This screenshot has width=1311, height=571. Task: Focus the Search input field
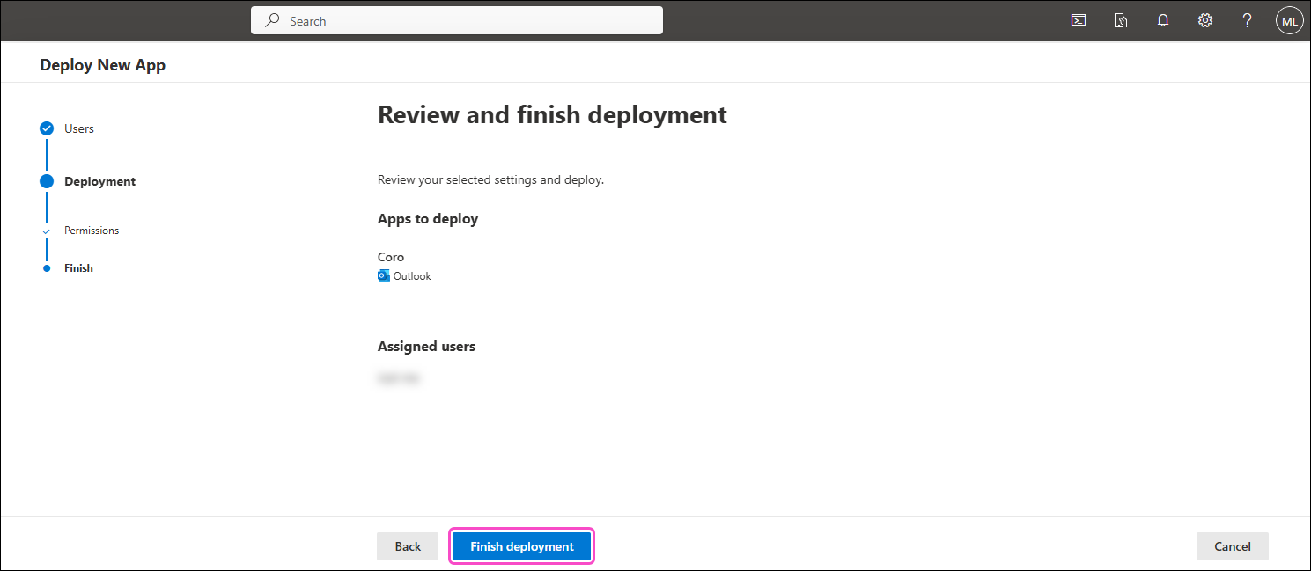point(467,20)
